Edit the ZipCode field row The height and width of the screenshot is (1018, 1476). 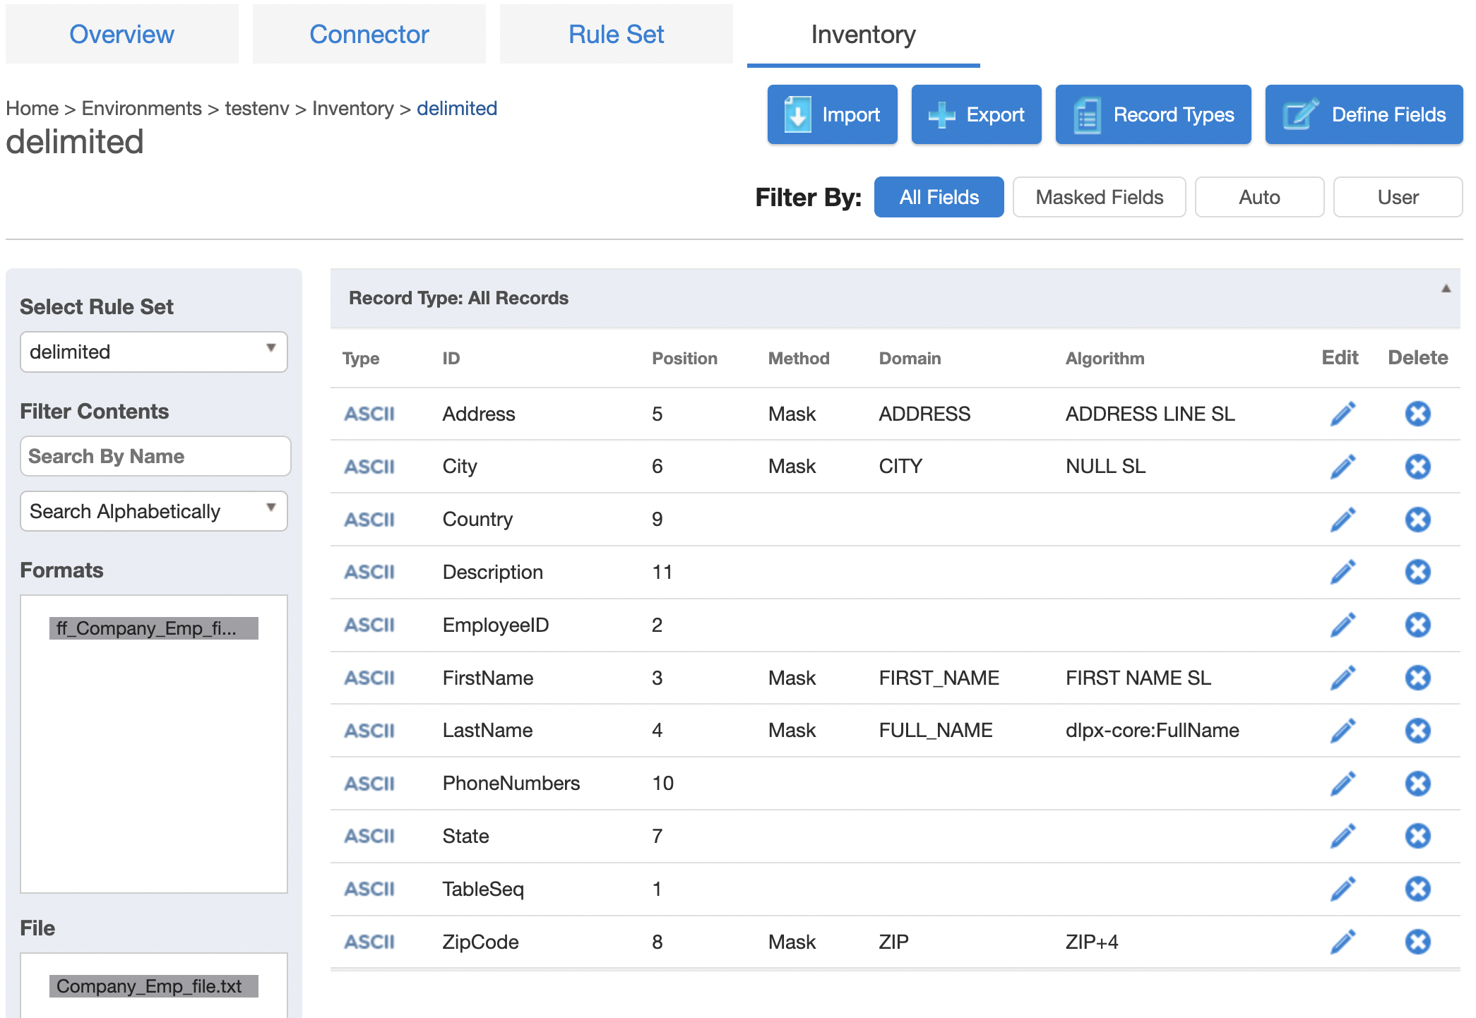(1343, 942)
